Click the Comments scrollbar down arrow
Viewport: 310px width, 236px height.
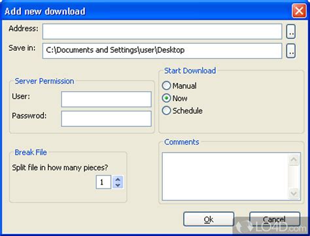(294, 193)
